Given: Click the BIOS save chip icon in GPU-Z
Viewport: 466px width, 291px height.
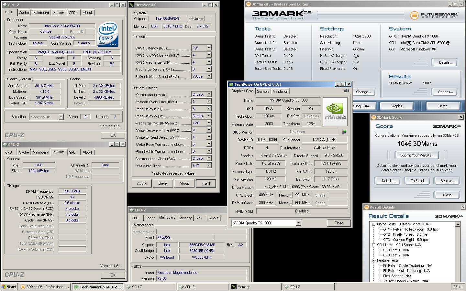Looking at the screenshot, I should tap(344, 132).
